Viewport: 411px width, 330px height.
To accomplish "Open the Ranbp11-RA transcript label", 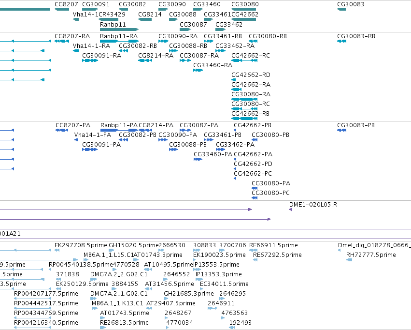I will coord(119,36).
